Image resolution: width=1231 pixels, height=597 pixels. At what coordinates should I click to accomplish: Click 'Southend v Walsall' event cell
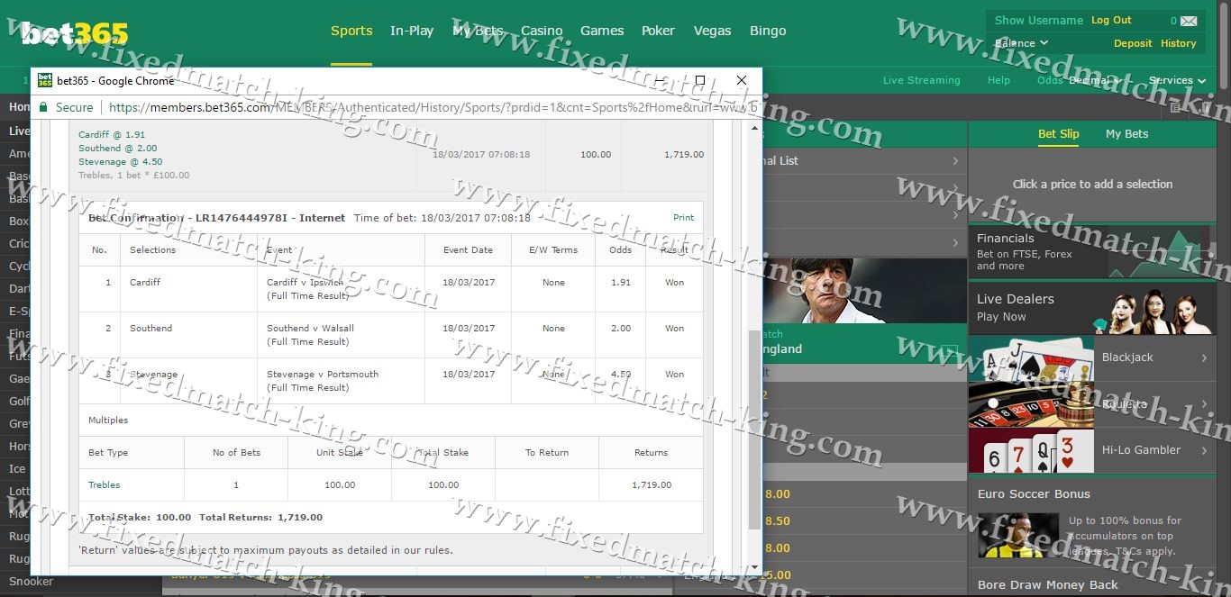[x=341, y=335]
